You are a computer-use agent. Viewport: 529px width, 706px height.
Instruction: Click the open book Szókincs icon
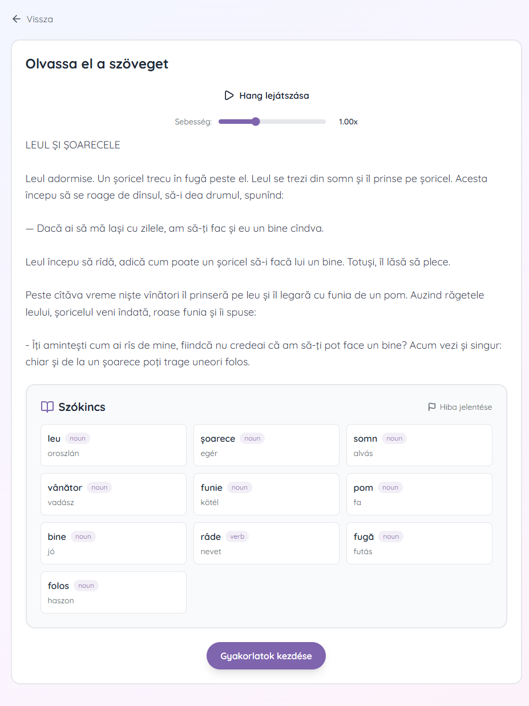(x=47, y=407)
